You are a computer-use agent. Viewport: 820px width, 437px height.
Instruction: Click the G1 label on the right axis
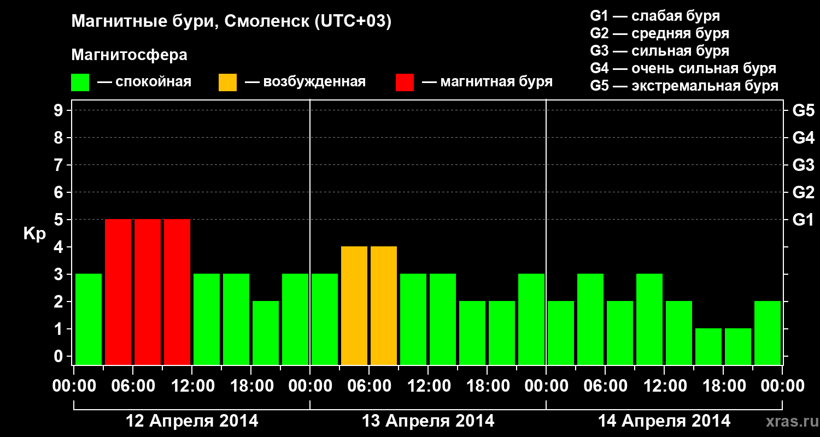pos(804,220)
